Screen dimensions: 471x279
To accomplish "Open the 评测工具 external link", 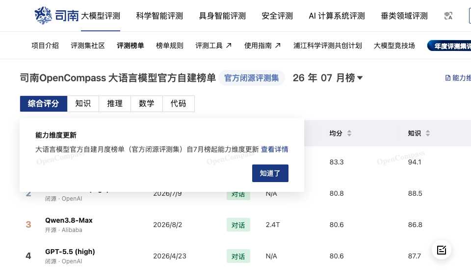I will [213, 46].
